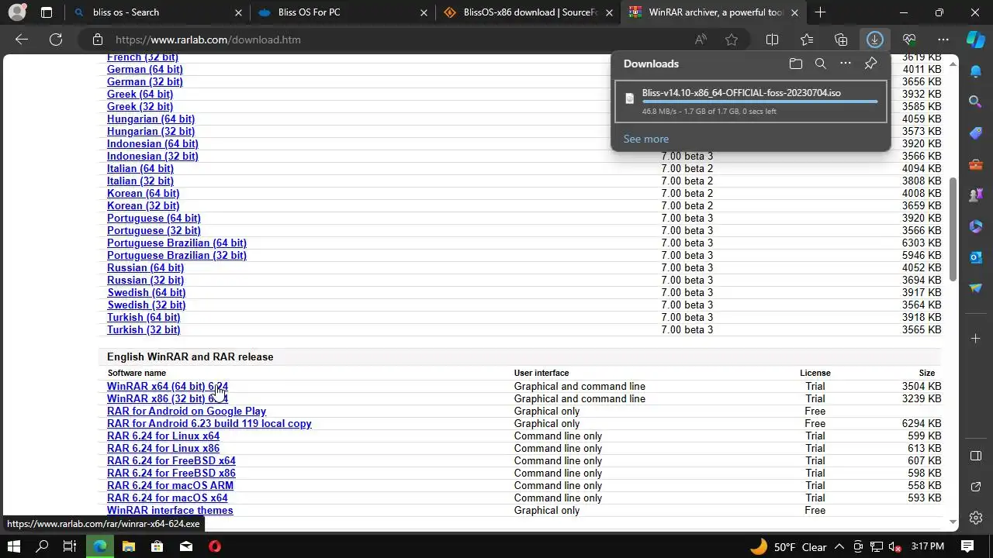Image resolution: width=993 pixels, height=558 pixels.
Task: Click the Read aloud icon in address bar
Action: (x=701, y=40)
